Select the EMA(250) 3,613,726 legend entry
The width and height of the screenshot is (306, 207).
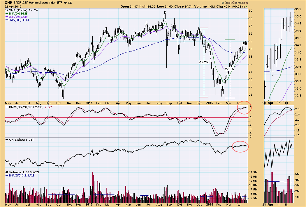(x=21, y=175)
